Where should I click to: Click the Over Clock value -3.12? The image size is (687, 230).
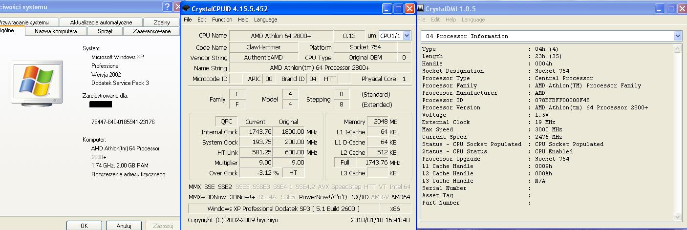(256, 173)
